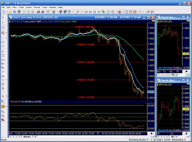Open the View menu
The width and height of the screenshot is (192, 142).
click(14, 7)
